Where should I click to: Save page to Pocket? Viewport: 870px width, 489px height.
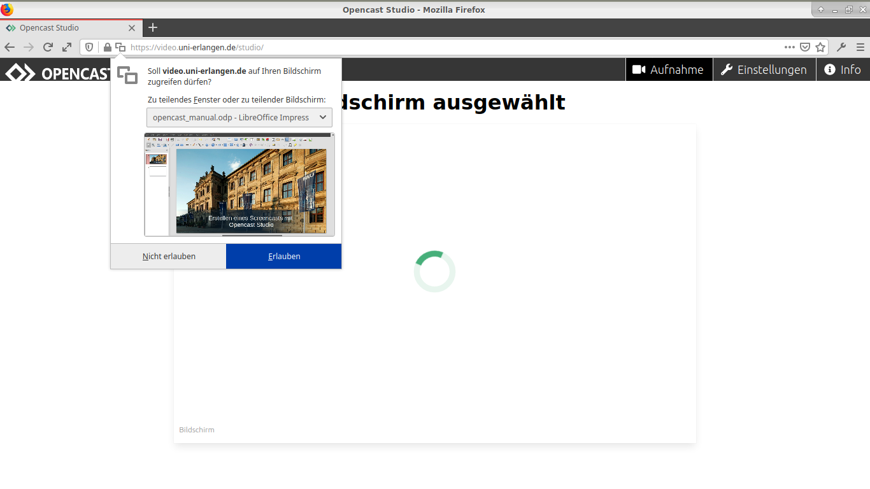[805, 47]
